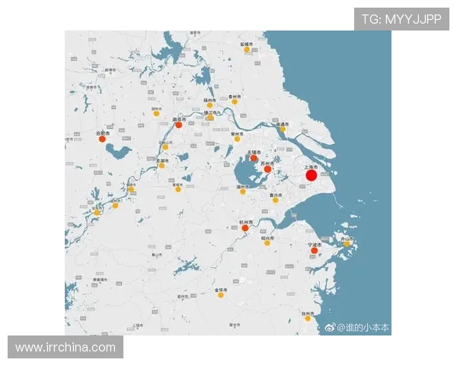Click the Suzhou (苏州市) red marker

click(x=267, y=169)
